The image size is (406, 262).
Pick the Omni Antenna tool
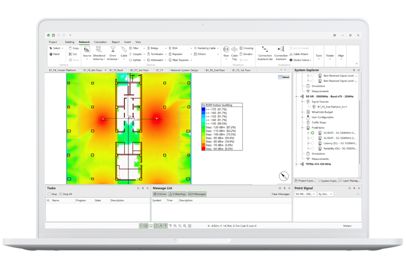tap(112, 53)
